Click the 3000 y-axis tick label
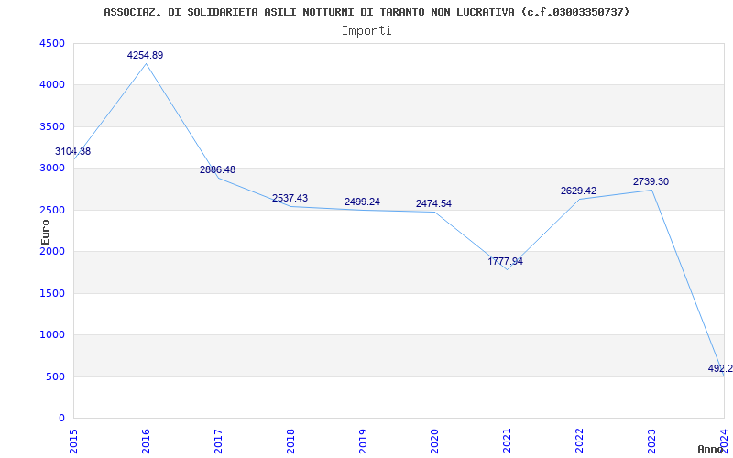 click(x=53, y=169)
